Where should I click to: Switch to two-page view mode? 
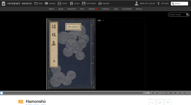point(166,93)
